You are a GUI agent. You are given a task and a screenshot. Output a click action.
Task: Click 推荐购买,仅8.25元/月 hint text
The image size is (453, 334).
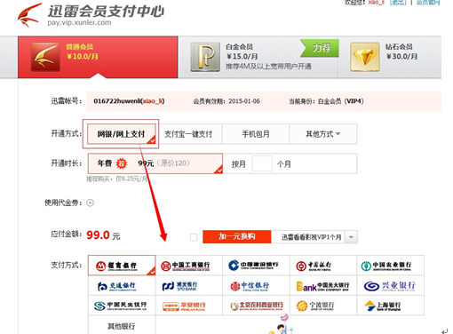point(117,179)
